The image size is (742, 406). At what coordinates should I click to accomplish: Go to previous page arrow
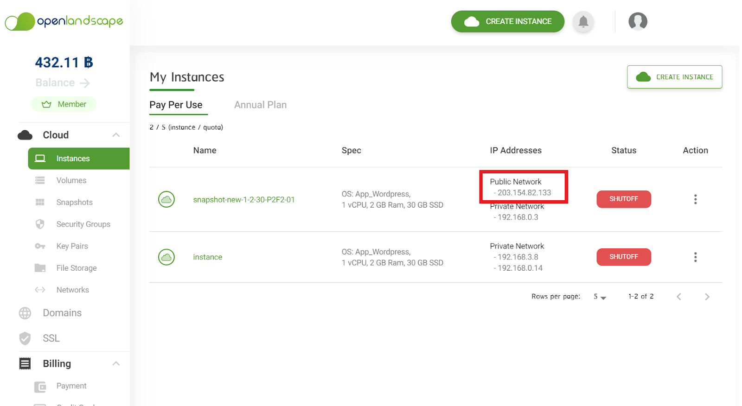pyautogui.click(x=678, y=297)
